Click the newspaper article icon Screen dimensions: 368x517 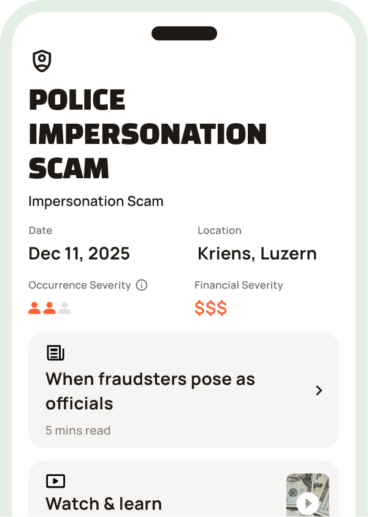[x=56, y=353]
